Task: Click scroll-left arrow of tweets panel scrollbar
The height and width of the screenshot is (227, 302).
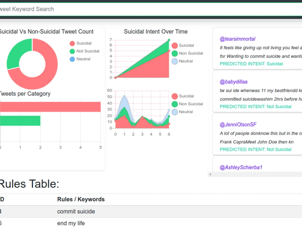Action: 210,174
